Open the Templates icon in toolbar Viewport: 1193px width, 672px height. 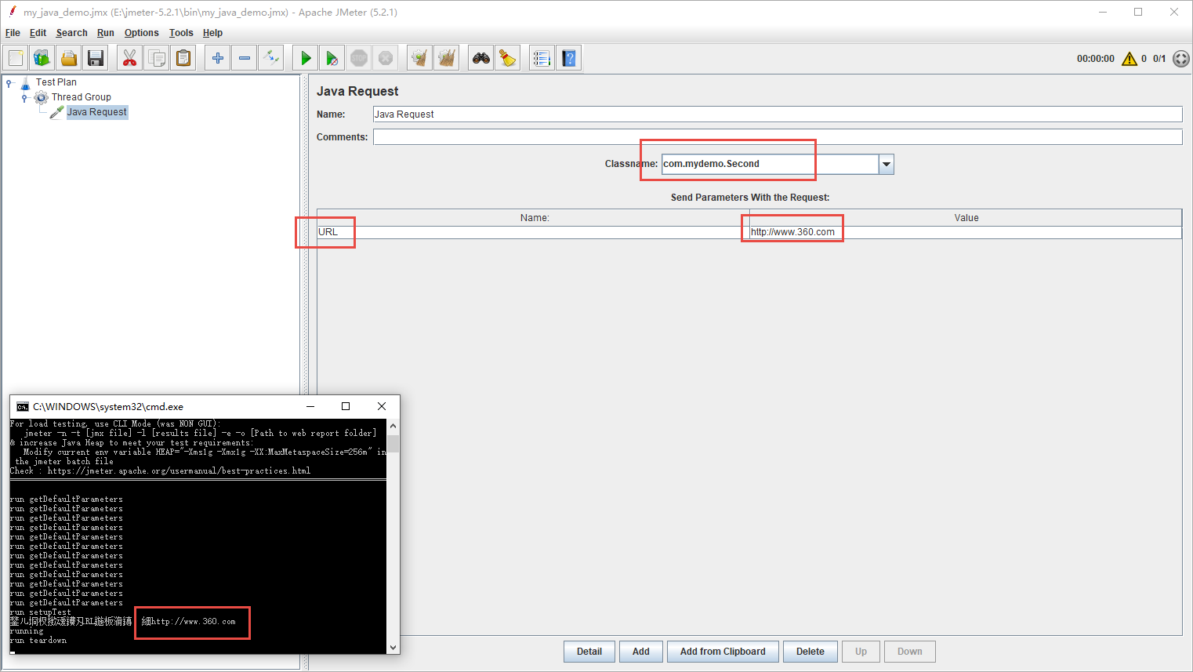pos(42,58)
